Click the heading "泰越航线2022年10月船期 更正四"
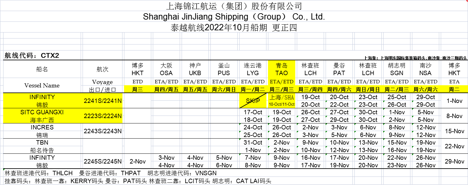This screenshot has width=468, height=185. coord(234,27)
